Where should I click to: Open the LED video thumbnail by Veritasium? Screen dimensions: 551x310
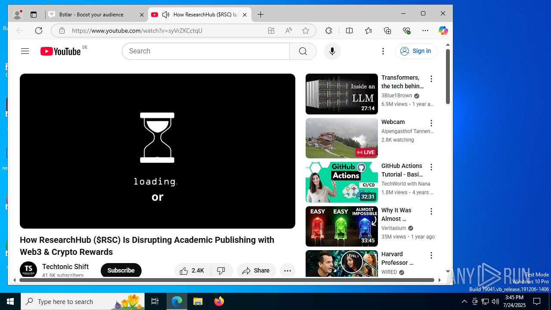tap(342, 226)
